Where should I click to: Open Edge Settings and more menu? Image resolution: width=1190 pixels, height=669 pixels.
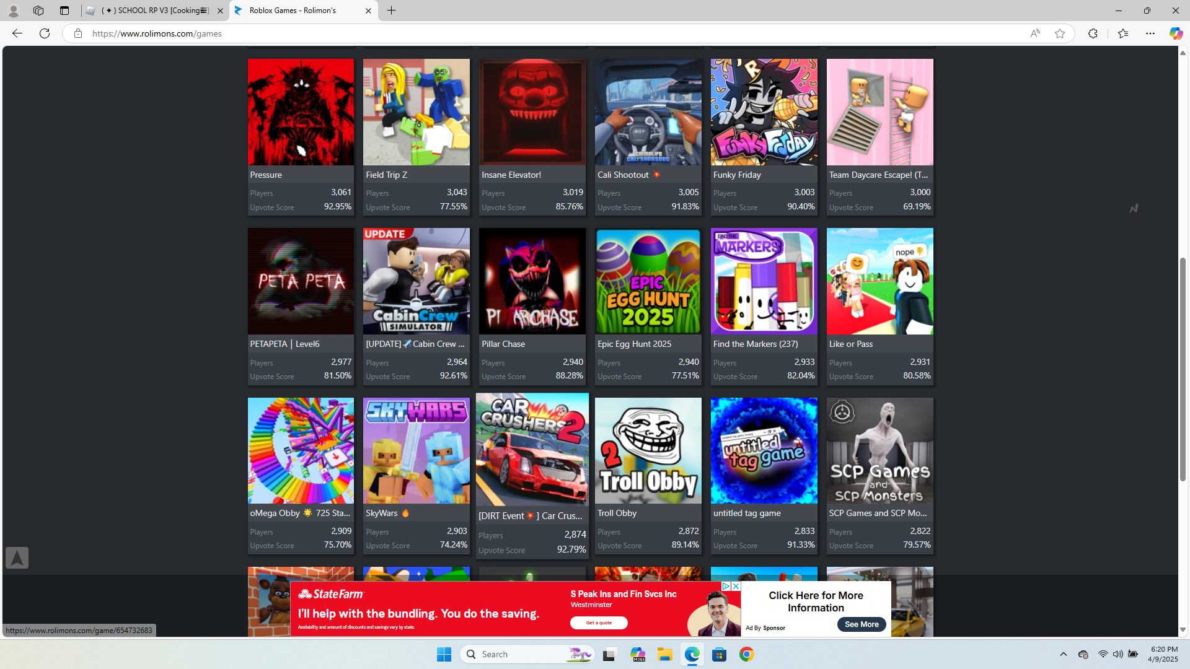click(x=1150, y=33)
